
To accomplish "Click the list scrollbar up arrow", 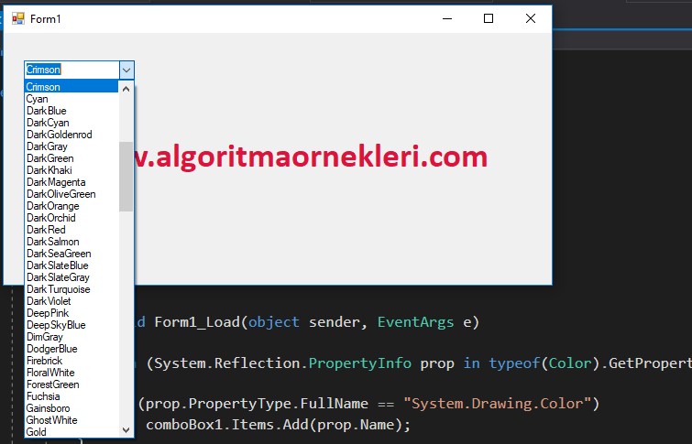I will 126,89.
